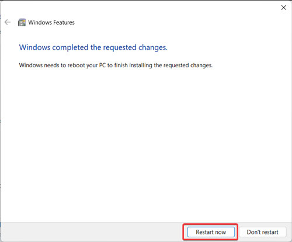Click the Windows Features title icon

tap(22, 22)
